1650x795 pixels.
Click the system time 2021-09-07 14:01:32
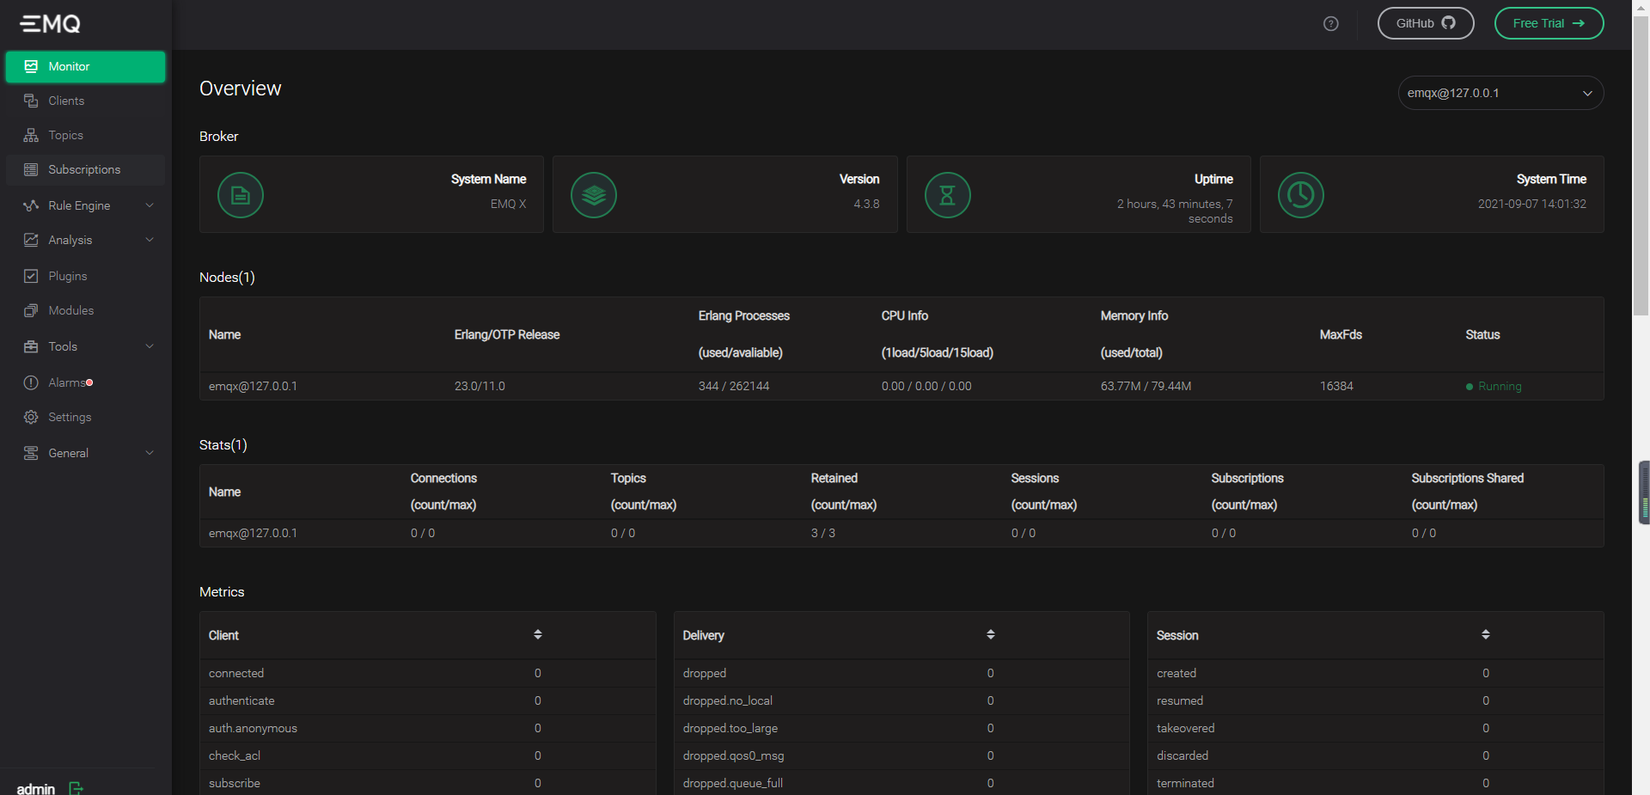[x=1532, y=204]
